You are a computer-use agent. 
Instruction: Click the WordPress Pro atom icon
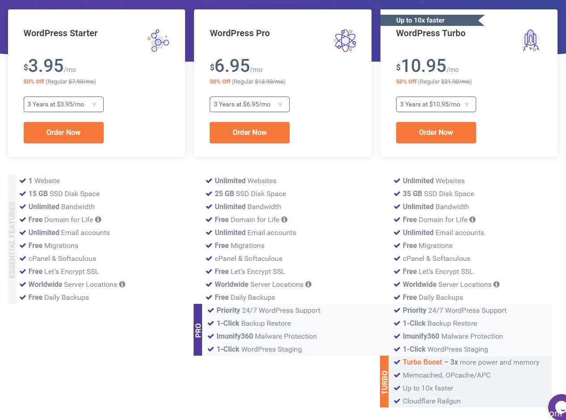pos(345,41)
